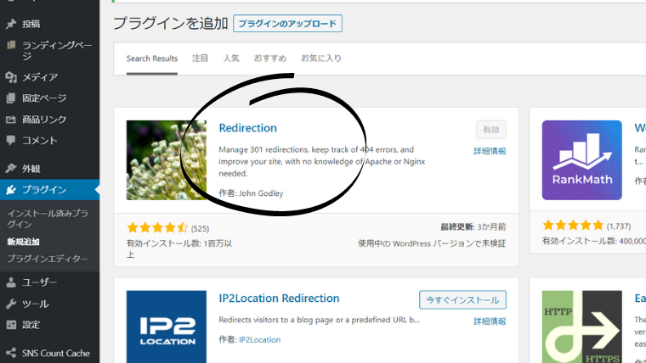Click the share icon beside SNS Count Cache
Screen dimensions: 646x363
pos(11,353)
